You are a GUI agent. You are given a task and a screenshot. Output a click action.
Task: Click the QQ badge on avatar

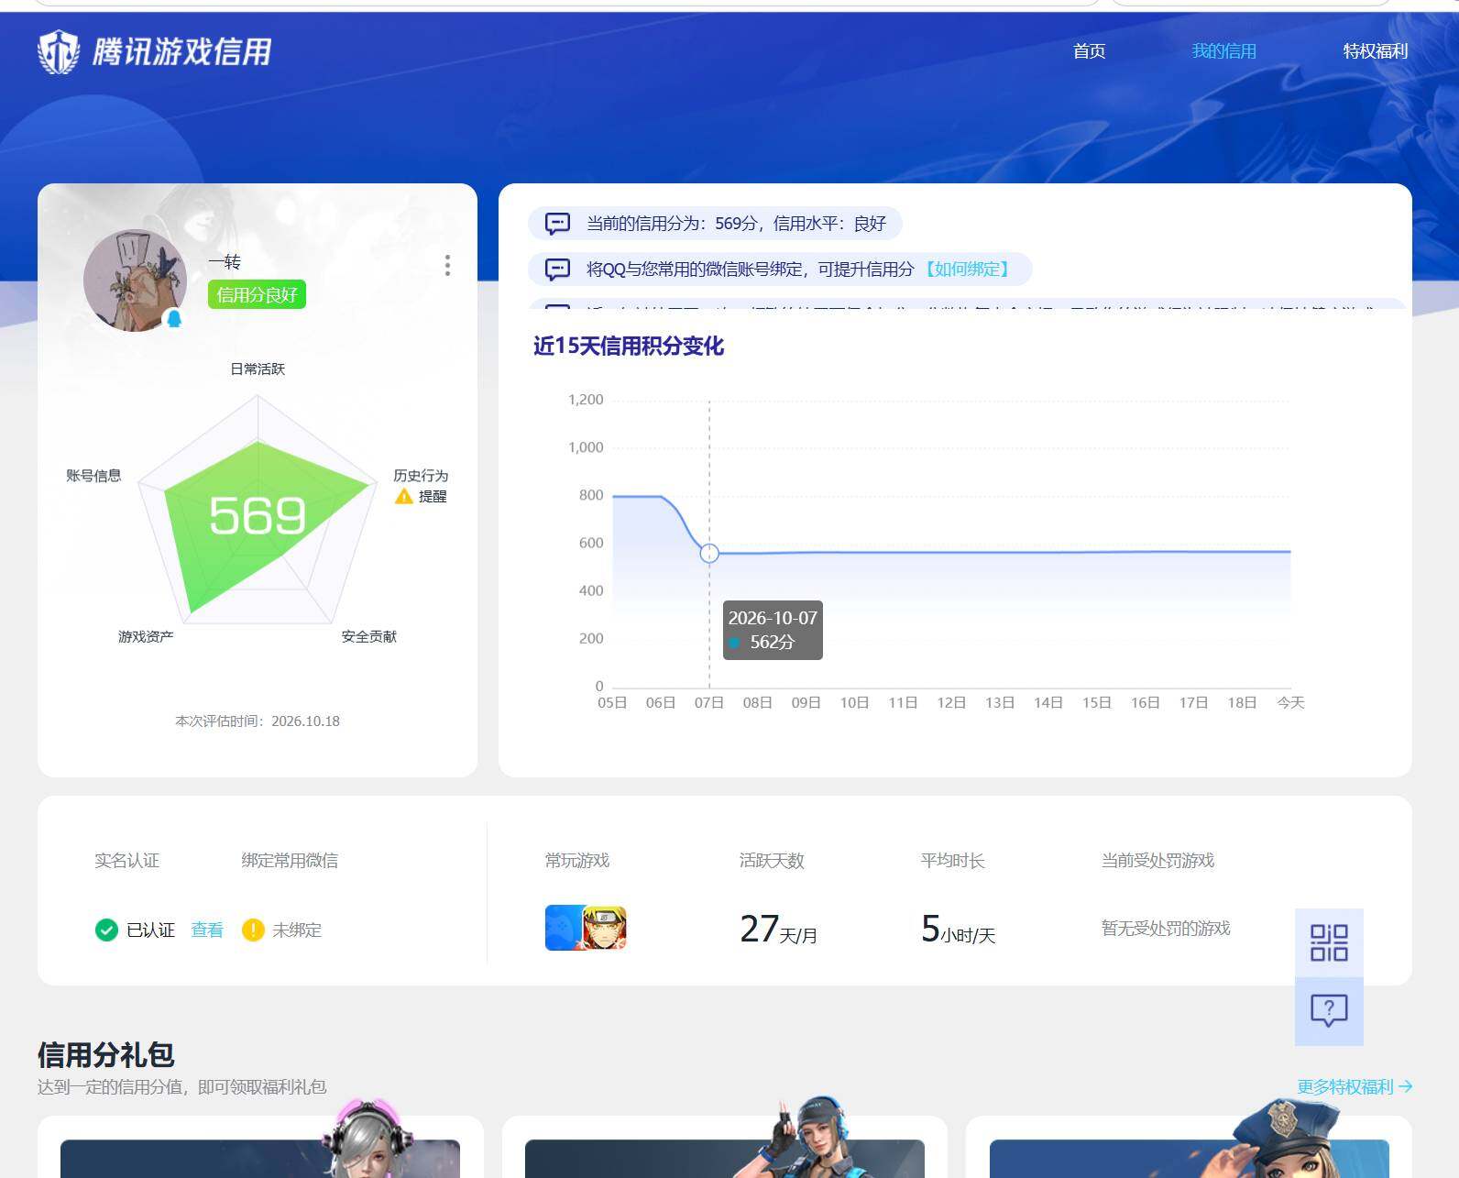coord(174,318)
